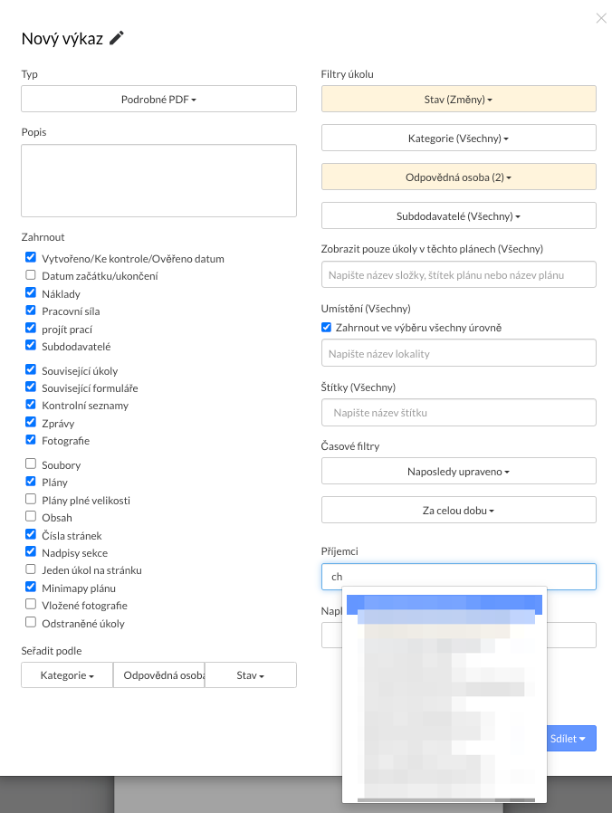Open Subdodavatelé (Všechny) dropdown

click(x=459, y=216)
